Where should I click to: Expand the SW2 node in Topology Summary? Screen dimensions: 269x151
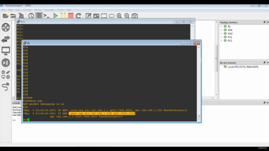point(222,34)
